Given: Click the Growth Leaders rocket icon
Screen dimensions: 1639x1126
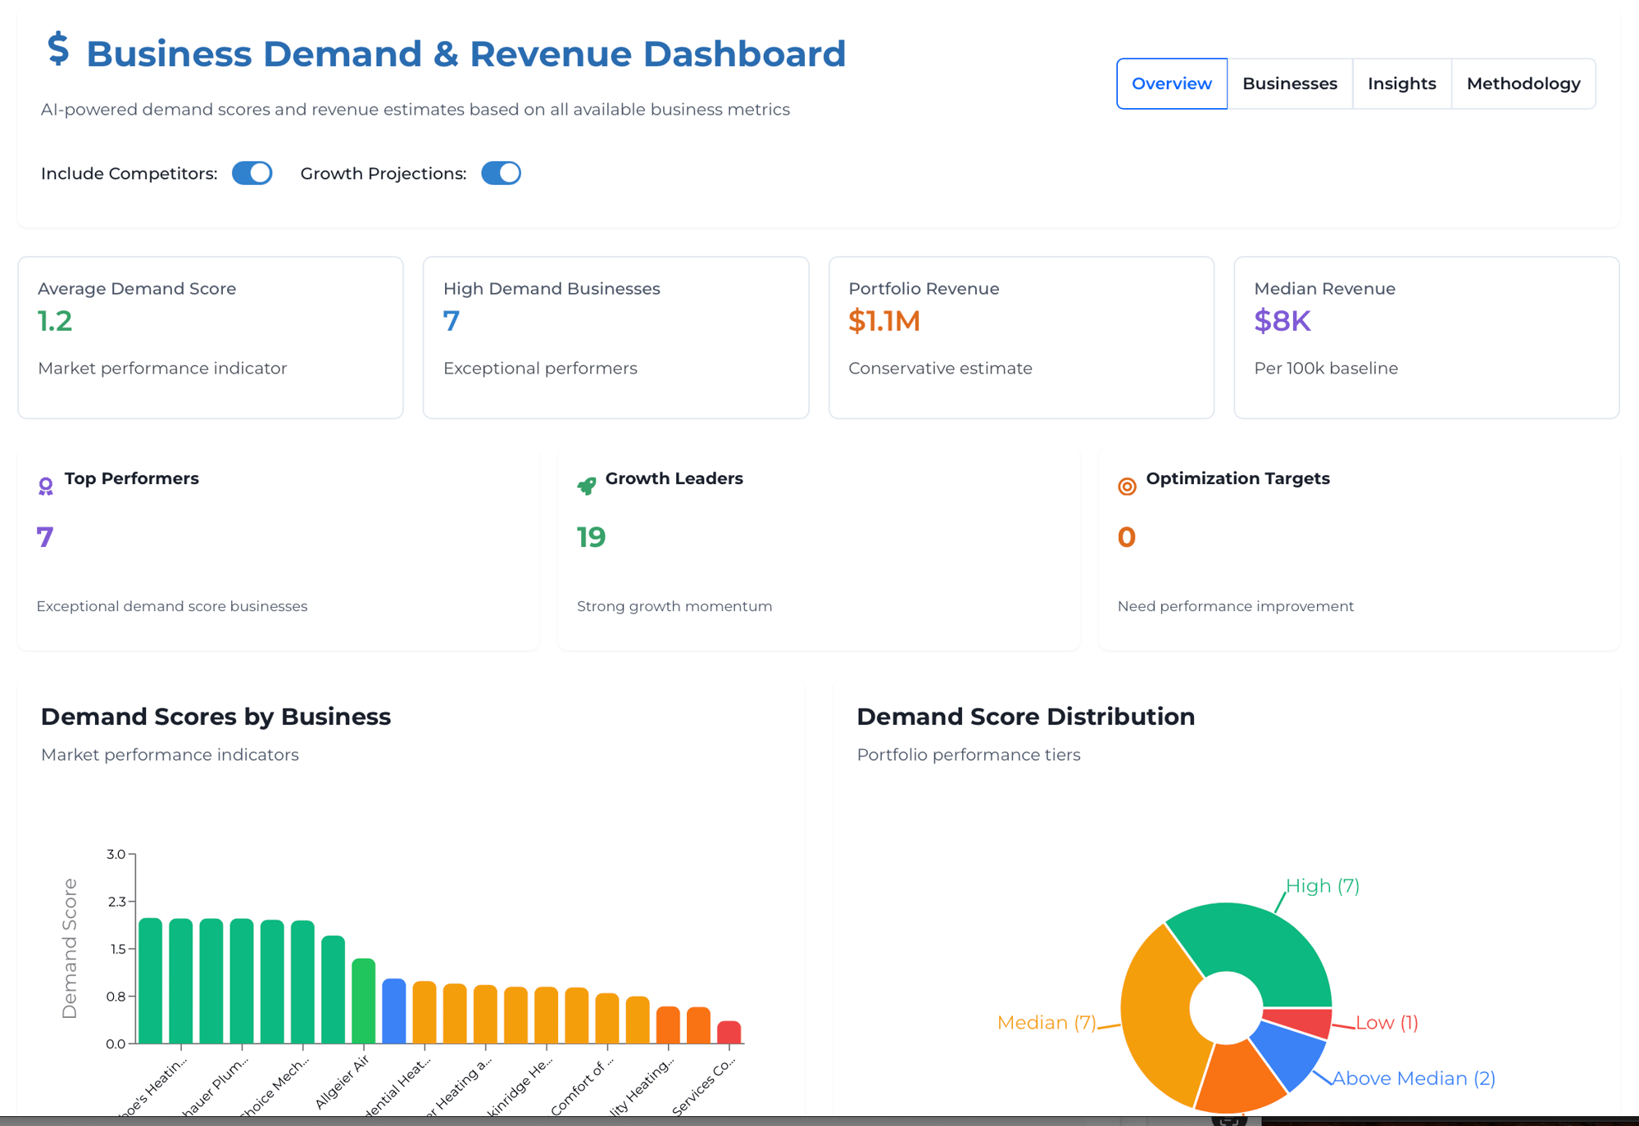Looking at the screenshot, I should [x=587, y=486].
